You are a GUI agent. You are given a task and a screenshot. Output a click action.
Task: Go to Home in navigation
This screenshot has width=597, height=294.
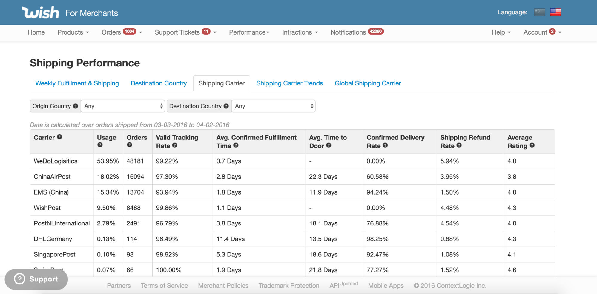point(36,32)
